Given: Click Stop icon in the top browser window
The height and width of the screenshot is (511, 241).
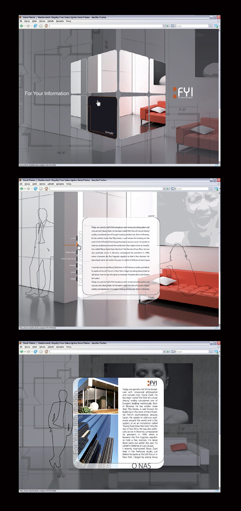Looking at the screenshot, I should click(41, 26).
